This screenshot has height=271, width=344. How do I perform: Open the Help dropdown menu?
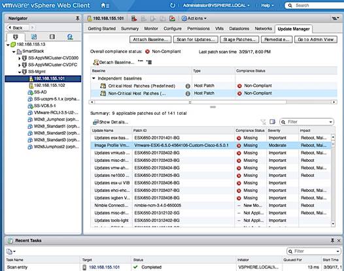pyautogui.click(x=267, y=5)
